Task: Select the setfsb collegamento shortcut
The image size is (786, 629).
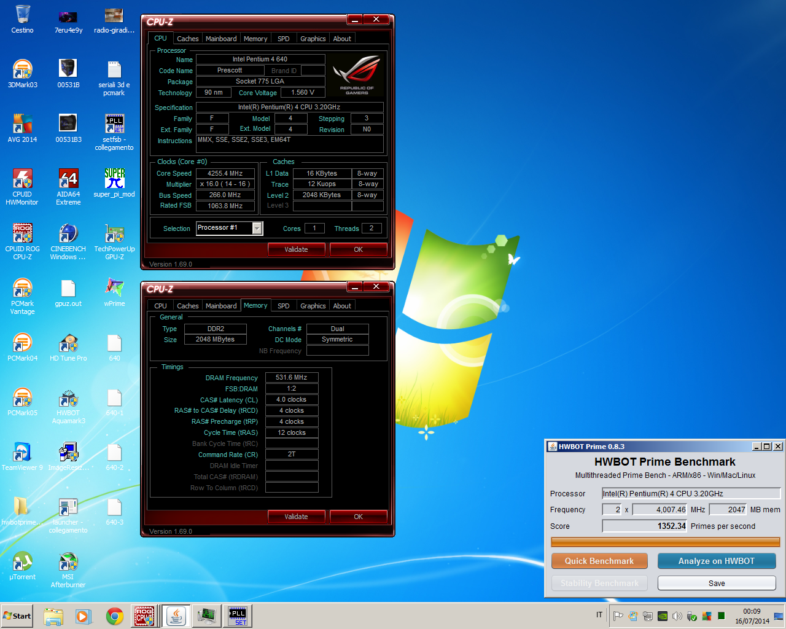Action: 114,132
